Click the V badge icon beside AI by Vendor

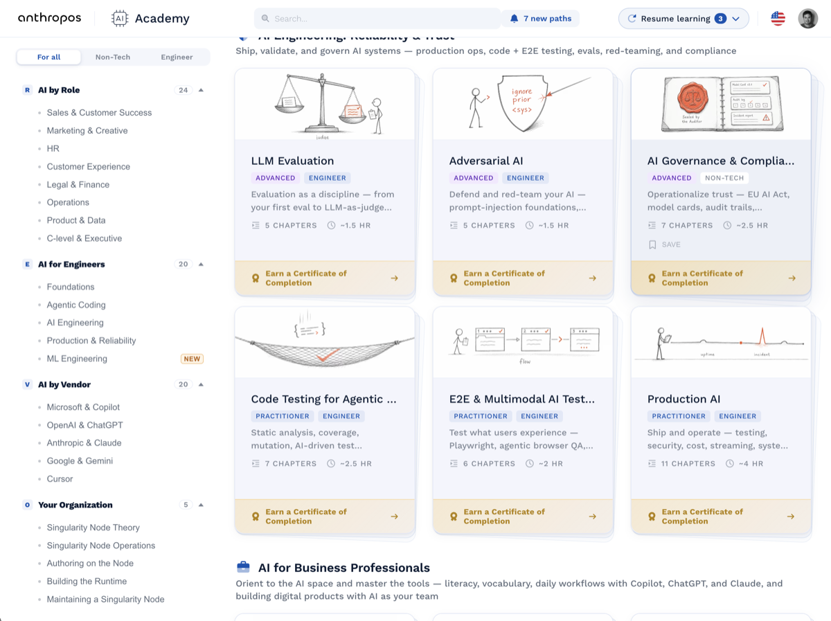[x=28, y=385]
